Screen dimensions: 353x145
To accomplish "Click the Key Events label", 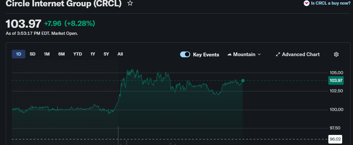I will point(206,55).
